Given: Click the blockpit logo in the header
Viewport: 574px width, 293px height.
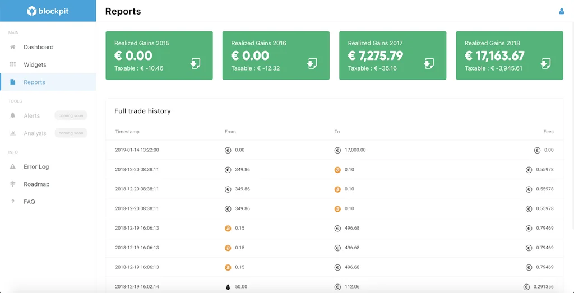Looking at the screenshot, I should pos(48,11).
